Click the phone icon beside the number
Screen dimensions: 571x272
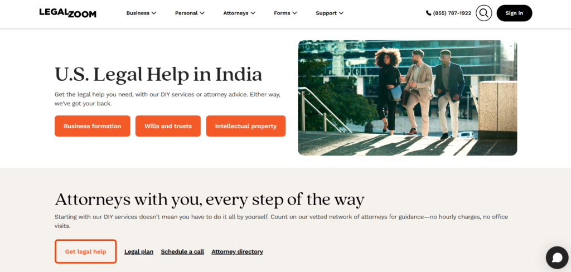(x=428, y=13)
